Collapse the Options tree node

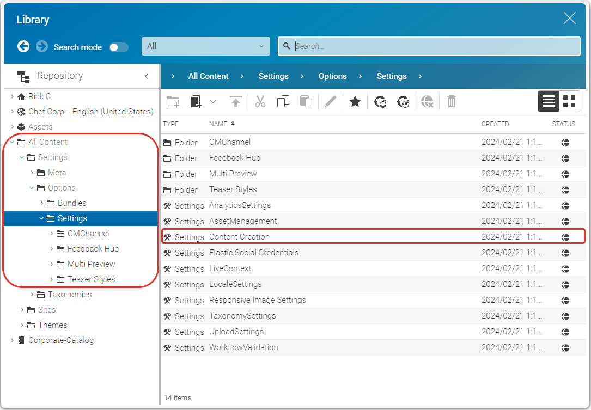point(32,187)
